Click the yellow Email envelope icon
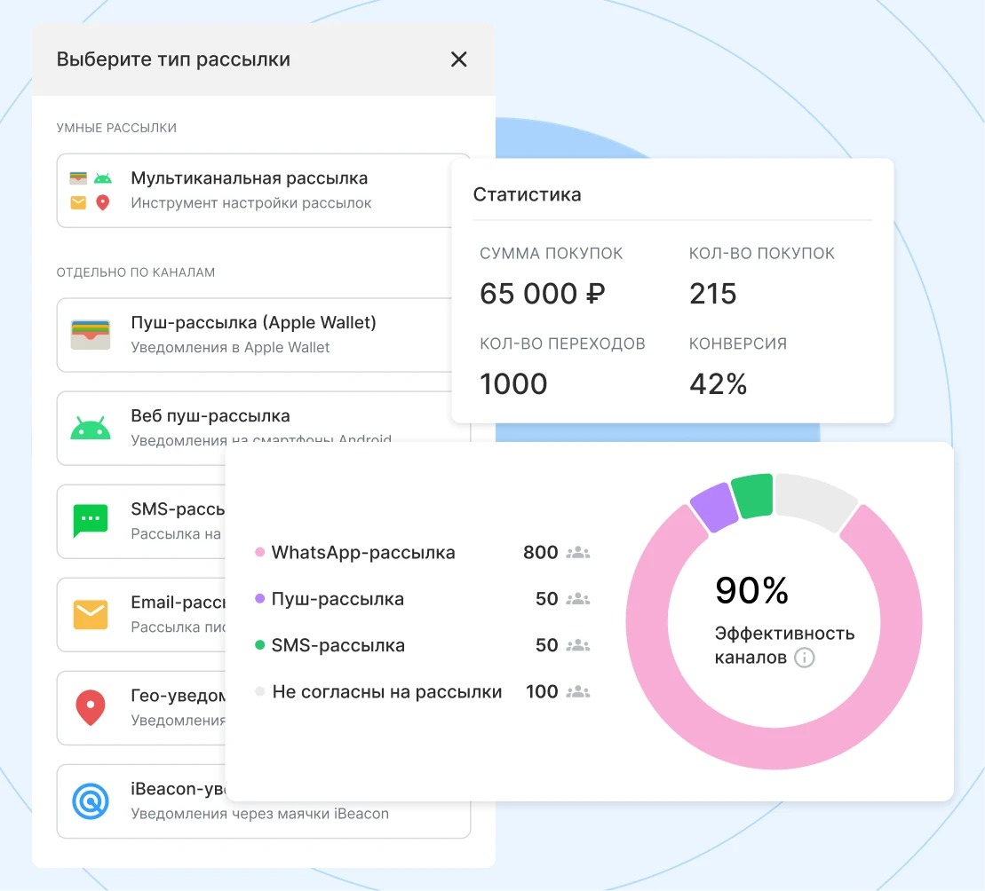Viewport: 985px width, 891px height. tap(91, 615)
